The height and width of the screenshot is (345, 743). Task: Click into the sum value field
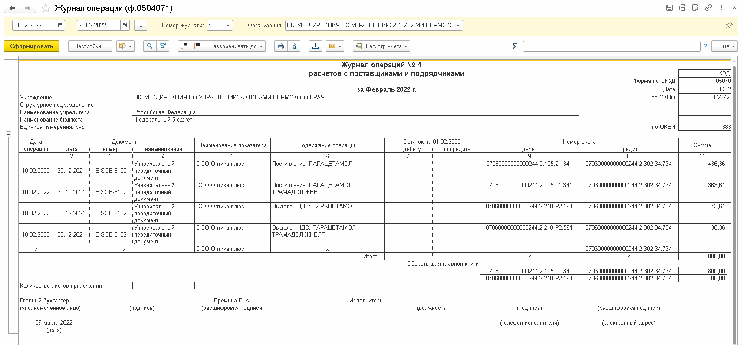[x=611, y=46]
